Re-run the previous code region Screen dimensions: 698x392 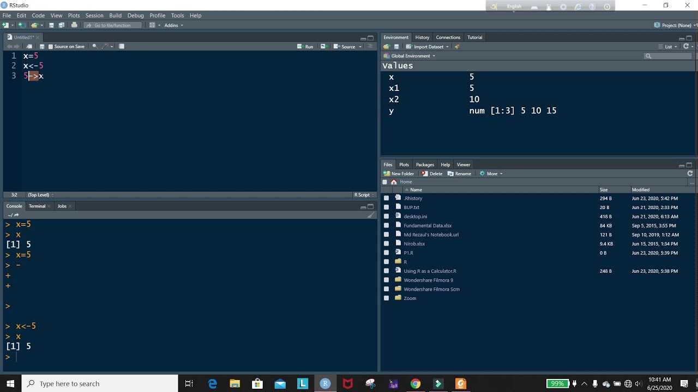[323, 46]
